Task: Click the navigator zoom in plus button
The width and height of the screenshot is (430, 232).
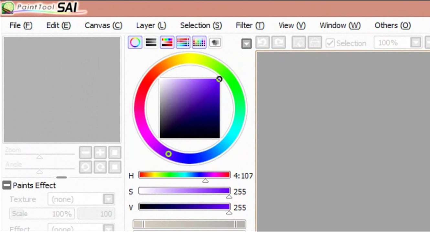Action: (100, 152)
